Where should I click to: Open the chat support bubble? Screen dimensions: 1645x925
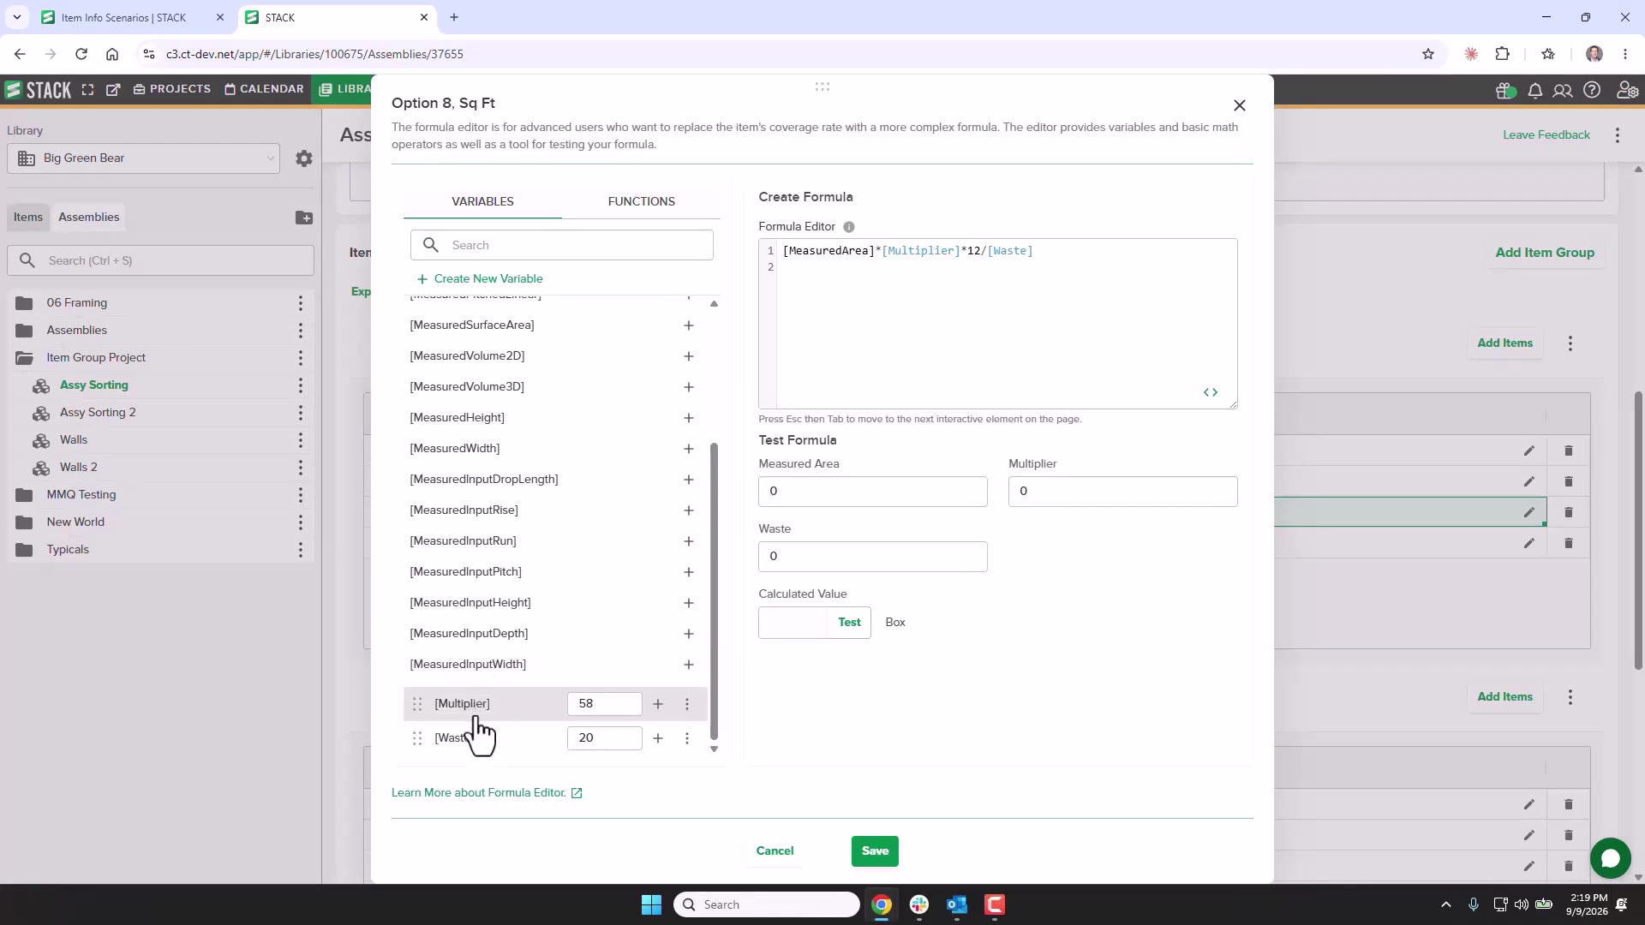click(1611, 858)
